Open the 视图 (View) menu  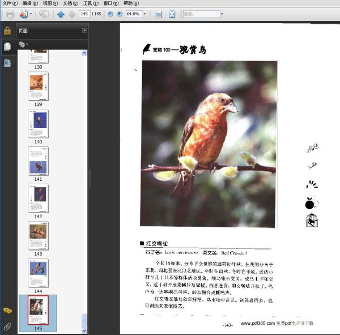click(x=50, y=3)
